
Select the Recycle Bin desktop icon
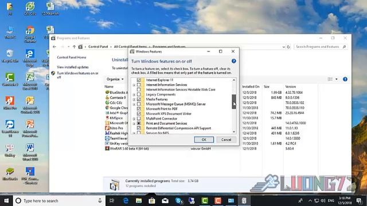10,56
